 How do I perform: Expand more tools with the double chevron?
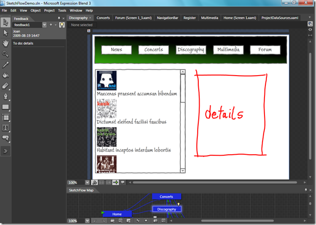(x=6, y=151)
